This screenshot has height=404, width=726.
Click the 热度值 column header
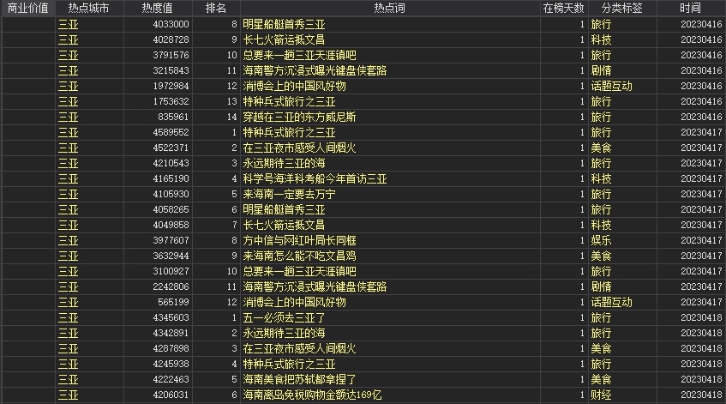pos(156,8)
